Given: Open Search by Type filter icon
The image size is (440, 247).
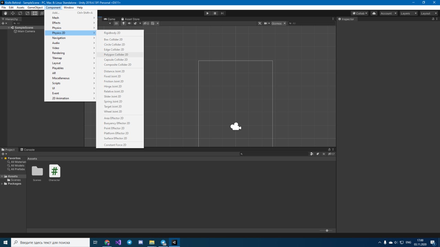Looking at the screenshot, I should (312, 154).
